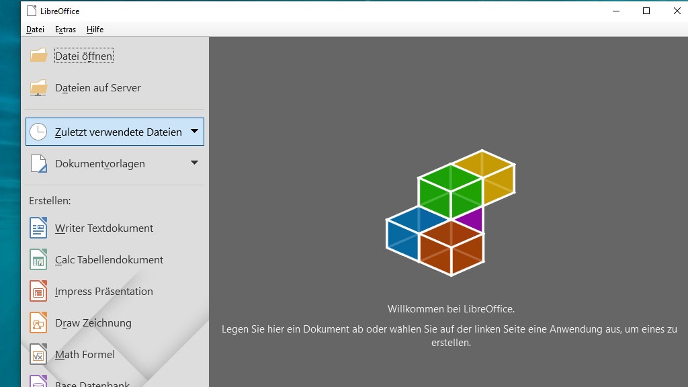This screenshot has height=387, width=688.
Task: Expand the Dokumentvorlagen dropdown arrow
Action: 194,163
